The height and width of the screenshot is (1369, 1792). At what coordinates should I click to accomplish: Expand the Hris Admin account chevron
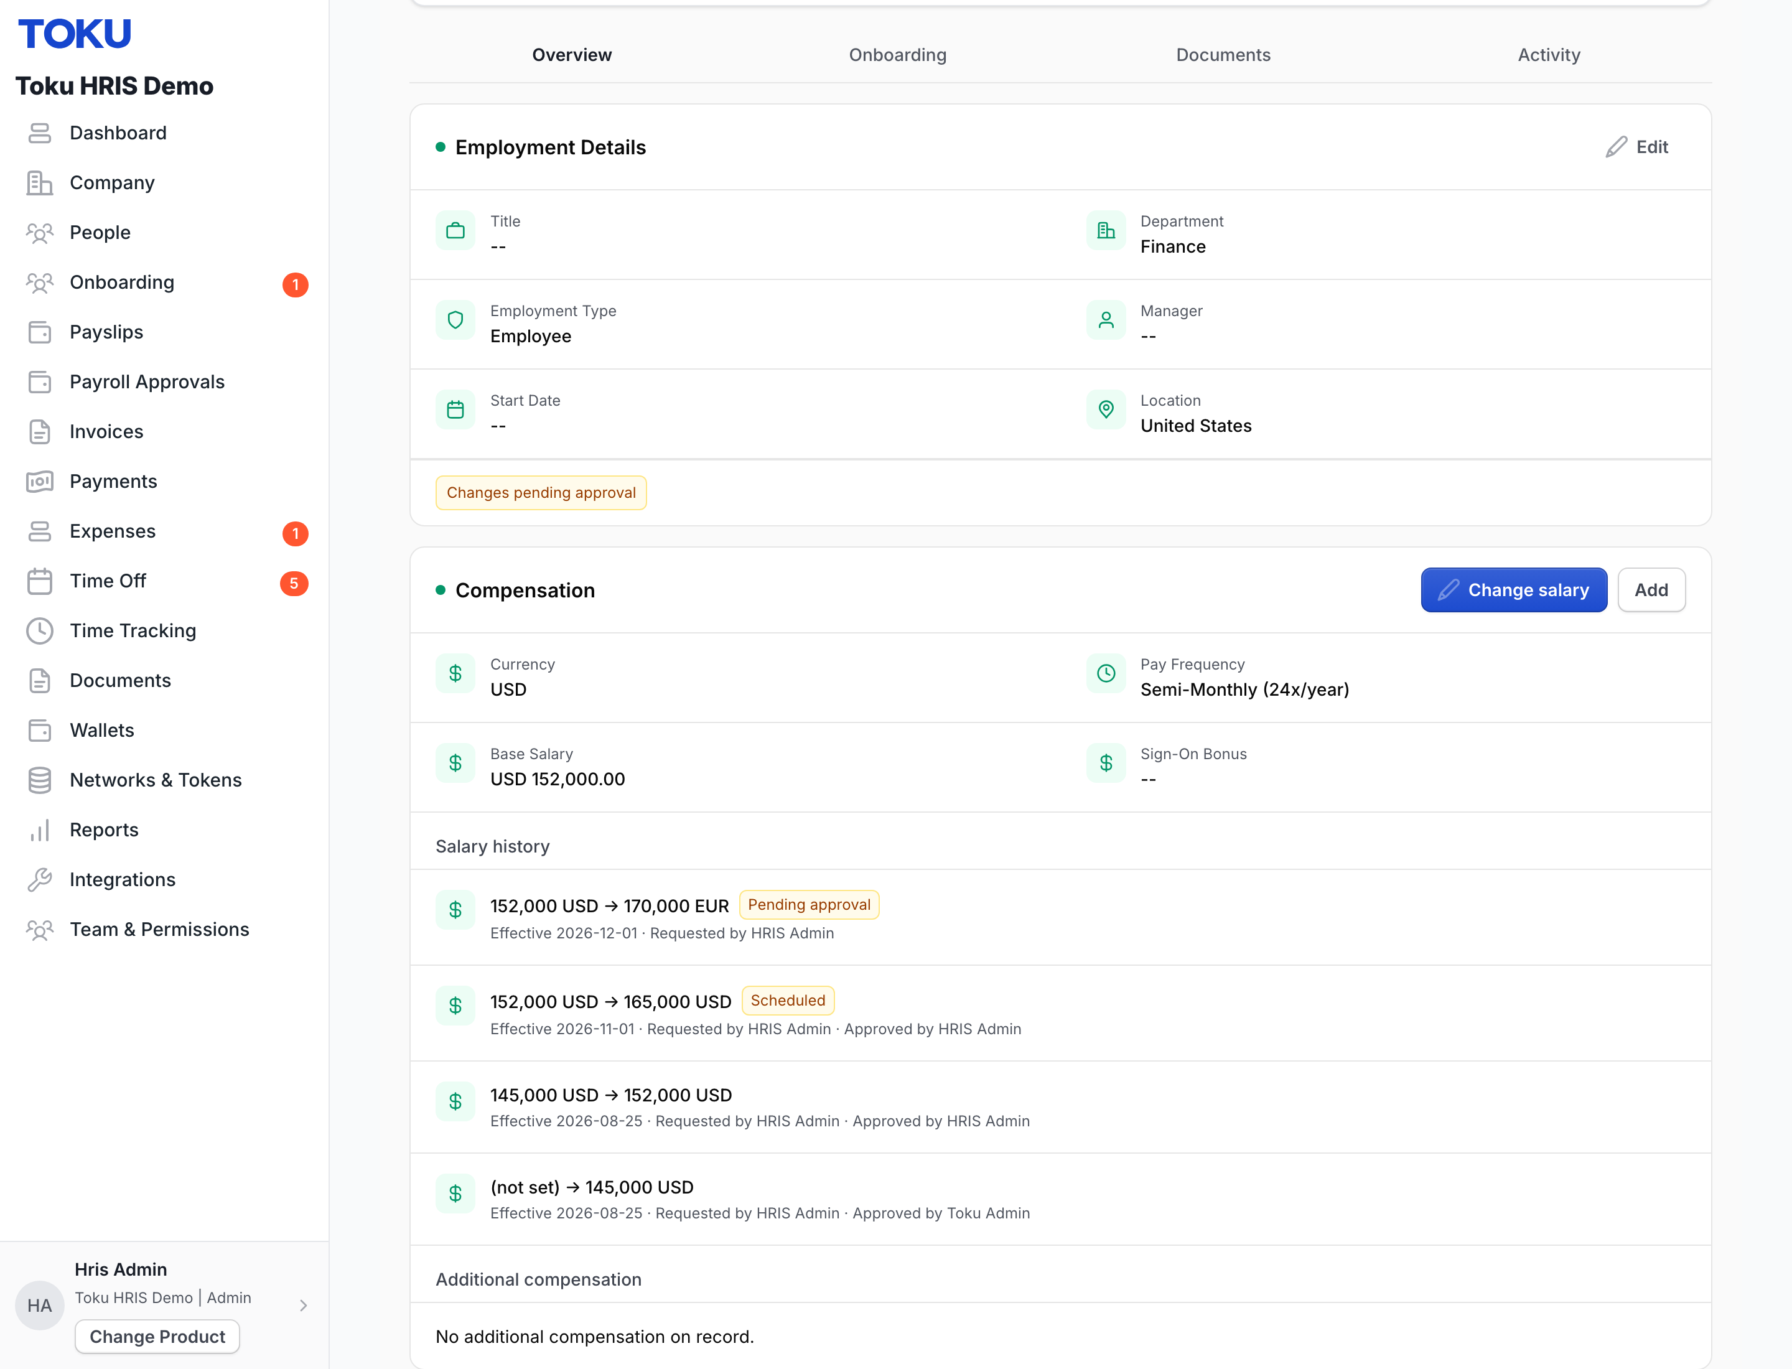tap(303, 1306)
